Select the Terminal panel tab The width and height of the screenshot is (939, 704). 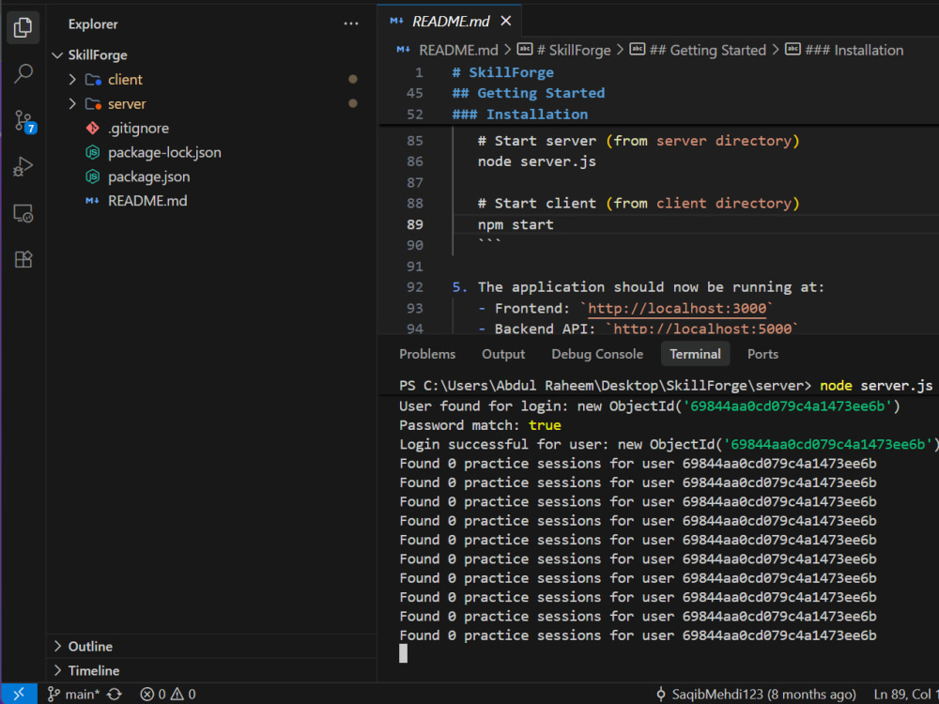tap(695, 355)
